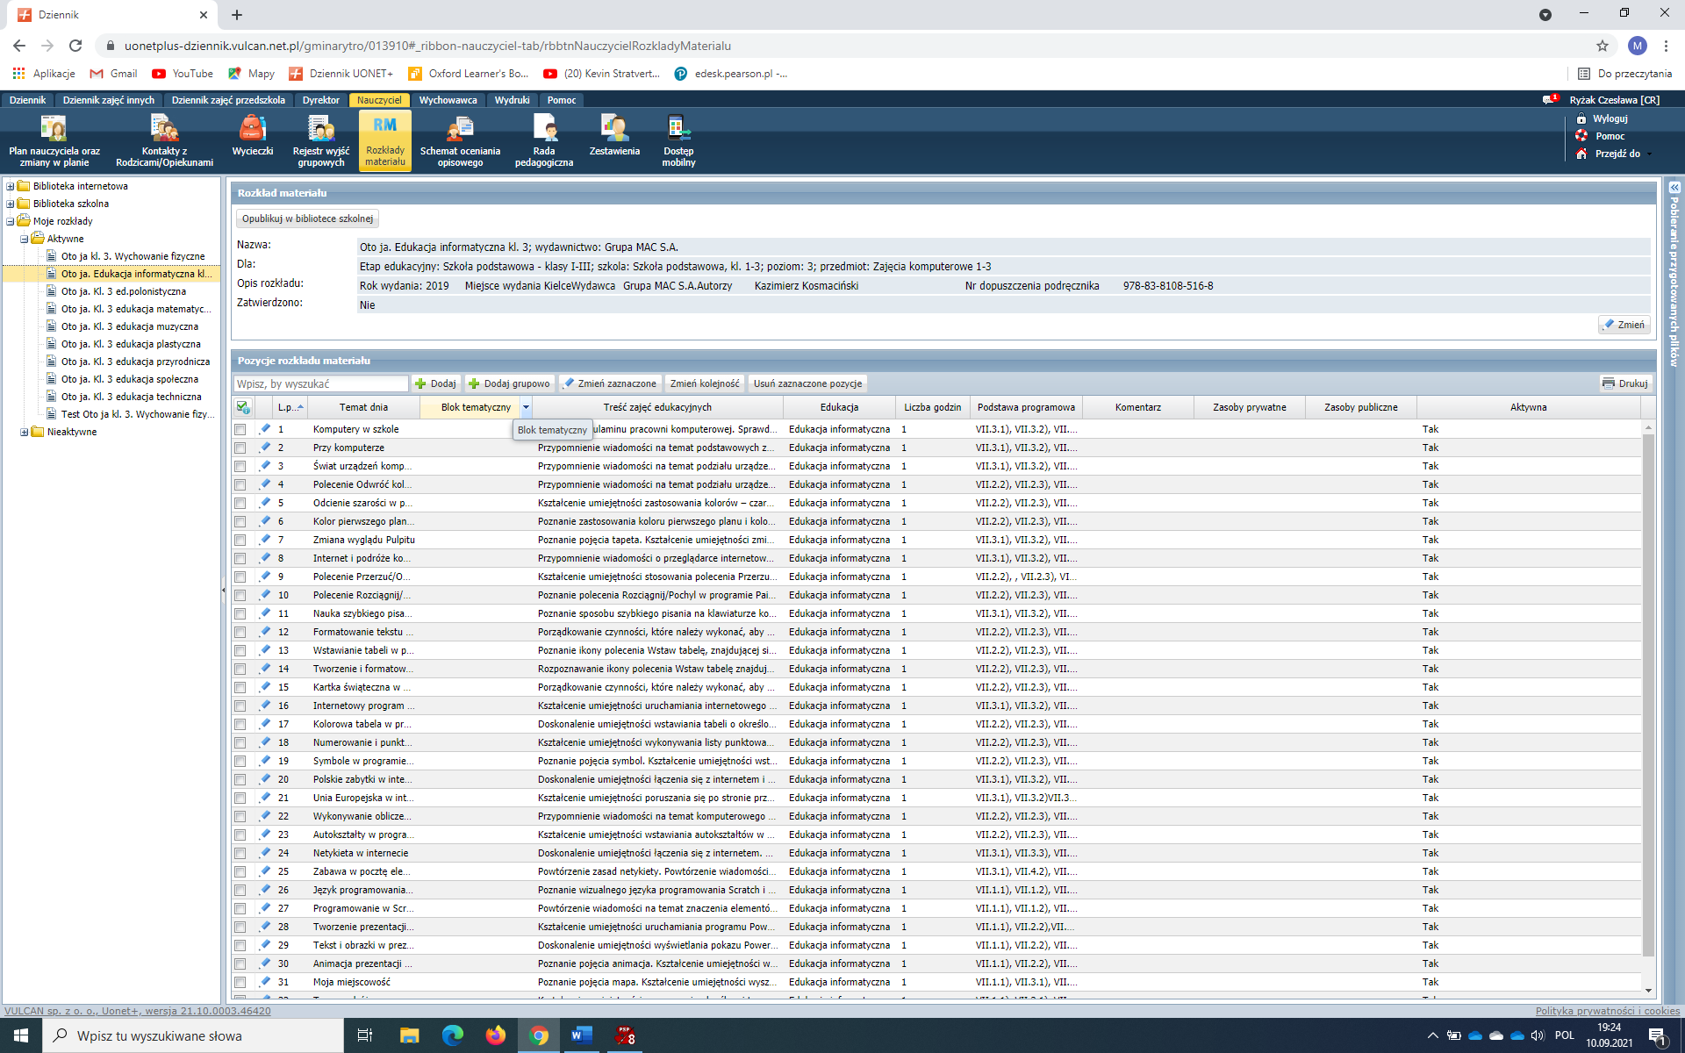The width and height of the screenshot is (1685, 1053).
Task: Expand the Nieaktywne folder
Action: click(x=25, y=432)
